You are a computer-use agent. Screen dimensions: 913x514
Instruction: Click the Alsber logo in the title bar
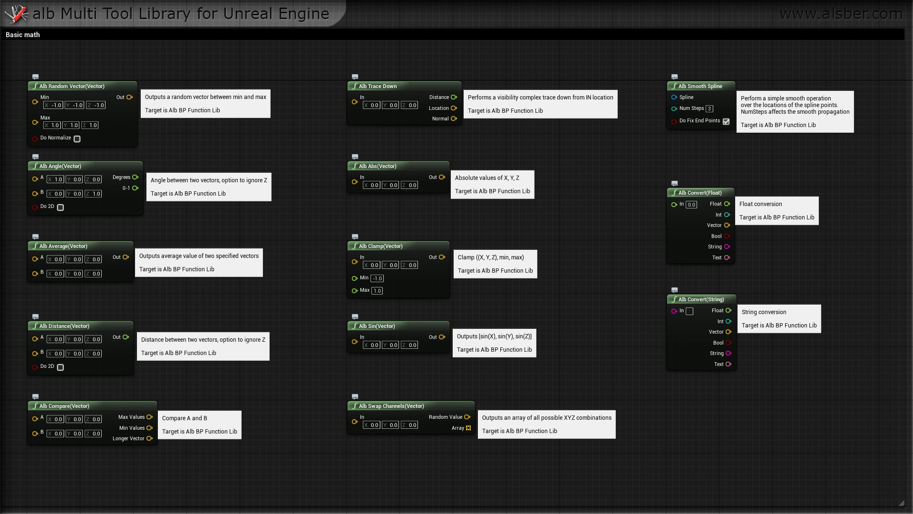click(x=16, y=13)
